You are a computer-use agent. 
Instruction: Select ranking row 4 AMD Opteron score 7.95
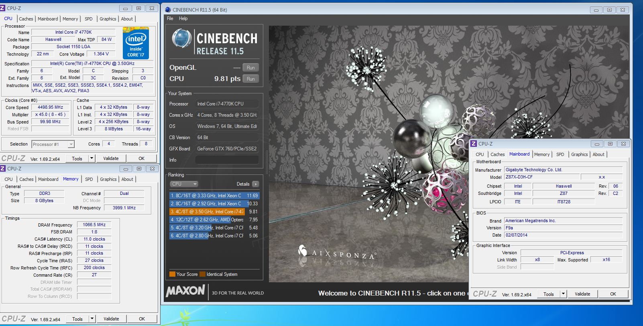pos(214,220)
